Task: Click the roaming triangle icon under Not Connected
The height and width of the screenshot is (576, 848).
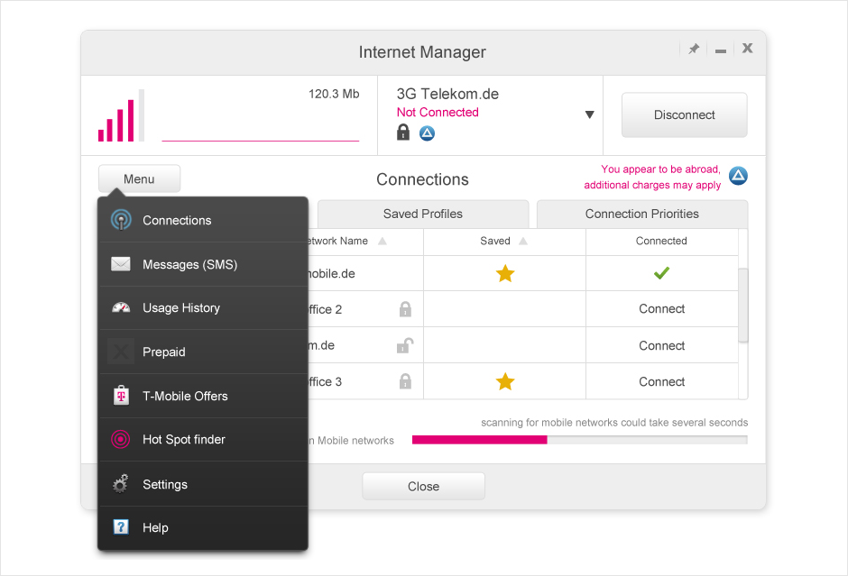Action: click(x=428, y=133)
